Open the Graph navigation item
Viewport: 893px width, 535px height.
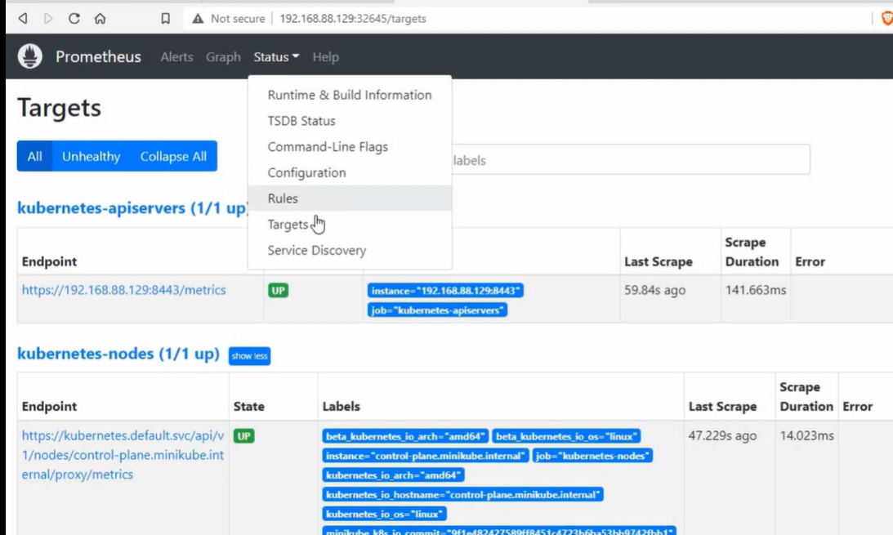(x=223, y=57)
